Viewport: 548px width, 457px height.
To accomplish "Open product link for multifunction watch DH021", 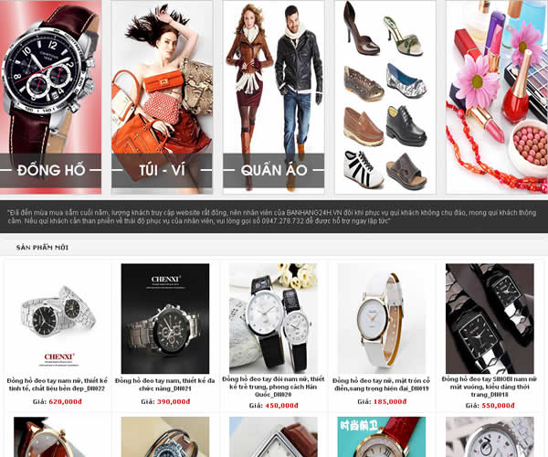I will [165, 384].
